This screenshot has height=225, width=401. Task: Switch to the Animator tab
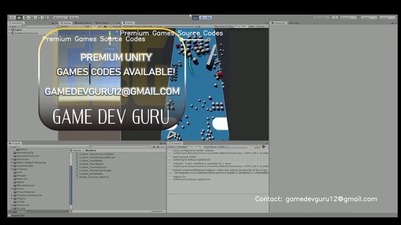(102, 23)
